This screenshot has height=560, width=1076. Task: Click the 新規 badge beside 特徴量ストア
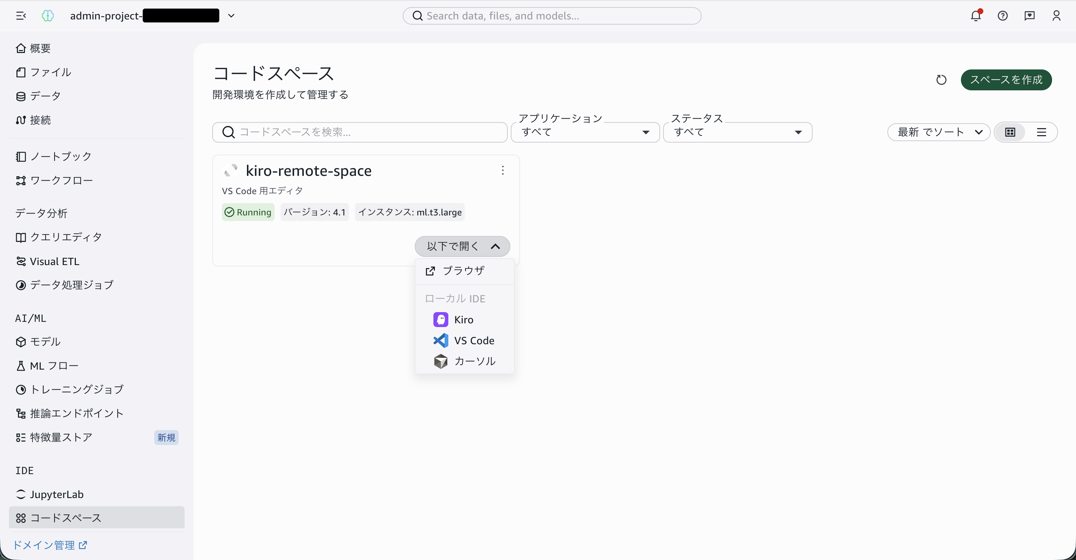click(x=166, y=437)
